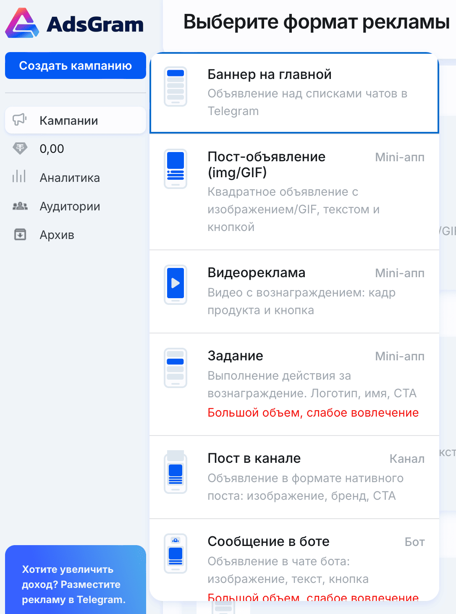This screenshot has width=456, height=614.
Task: Click the megaphone campaigns icon
Action: [20, 120]
